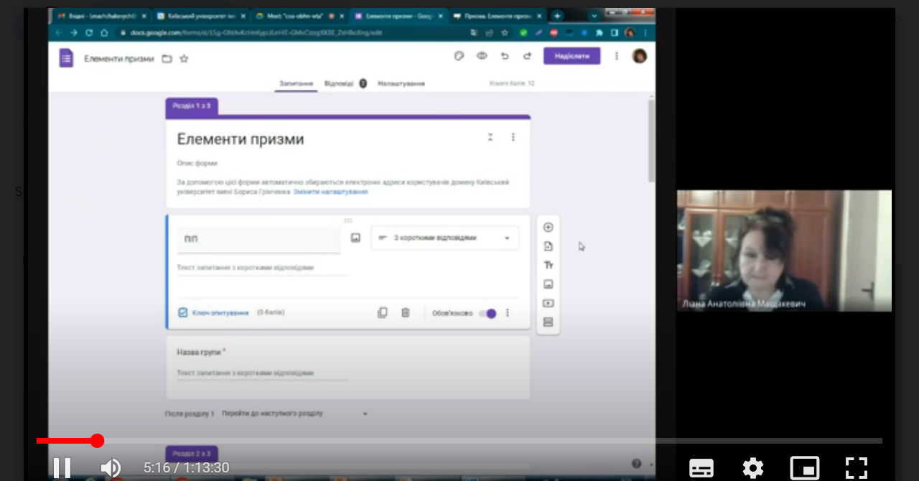Toggle YouTube subtitles button

coord(701,468)
